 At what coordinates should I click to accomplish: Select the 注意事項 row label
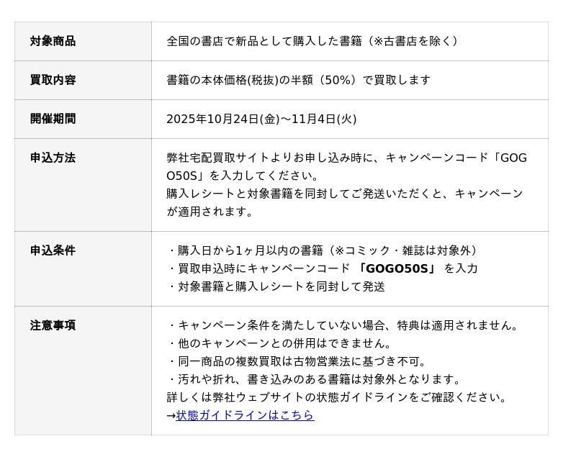pyautogui.click(x=53, y=325)
